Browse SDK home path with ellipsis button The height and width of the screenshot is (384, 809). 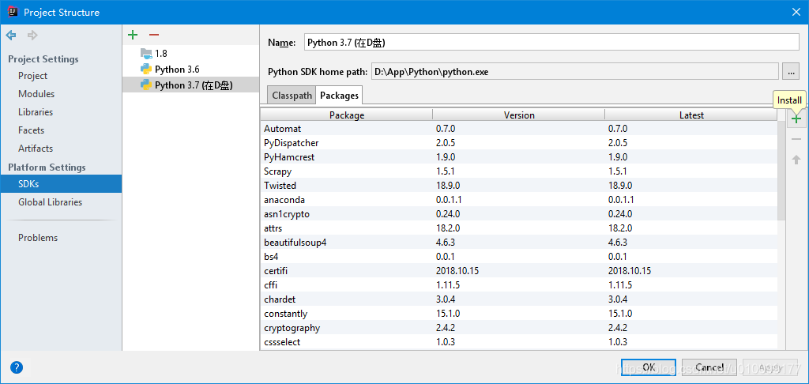[x=790, y=72]
